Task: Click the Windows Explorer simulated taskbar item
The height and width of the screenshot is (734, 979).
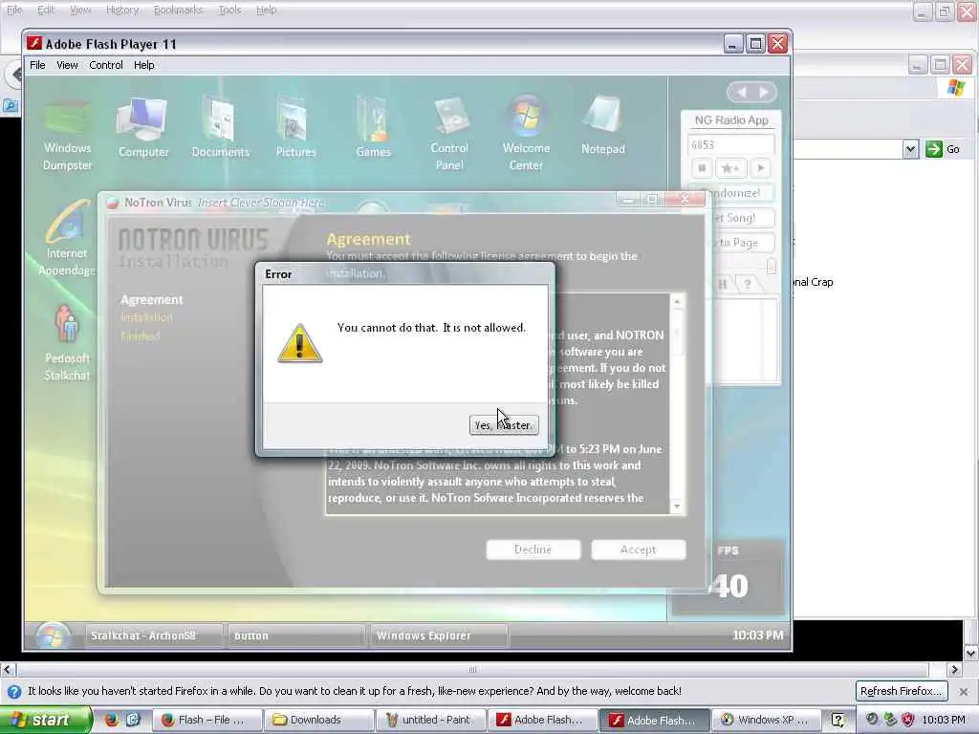Action: point(438,636)
